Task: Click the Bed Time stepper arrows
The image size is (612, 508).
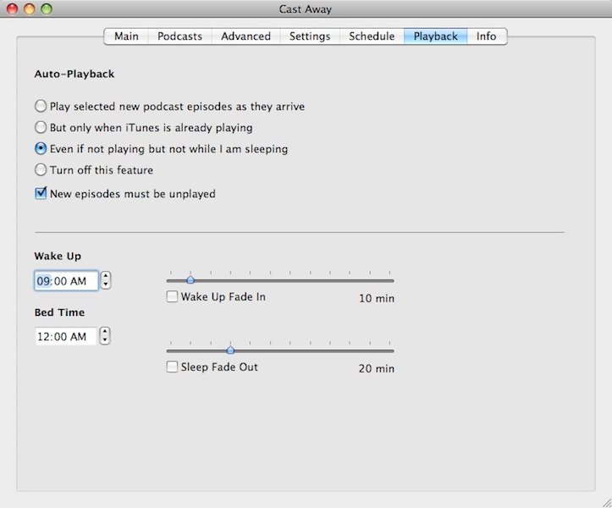Action: pos(105,336)
